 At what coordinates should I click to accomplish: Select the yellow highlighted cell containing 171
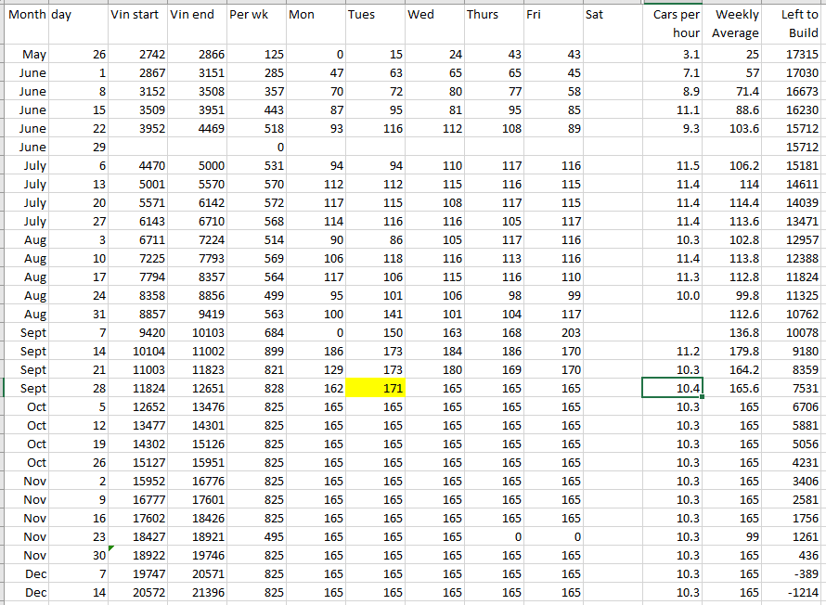point(374,388)
